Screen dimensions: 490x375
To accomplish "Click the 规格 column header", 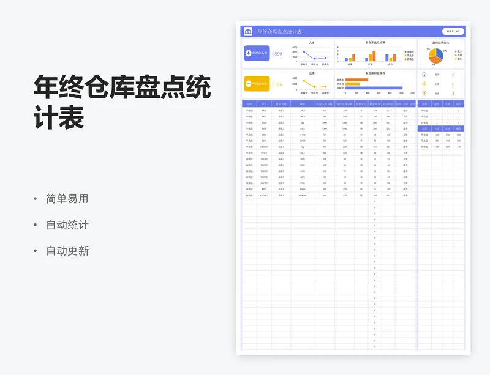I will (302, 104).
